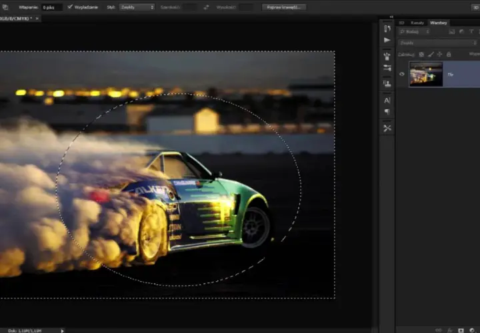Filter layers by pixel layers icon
This screenshot has height=333, width=480.
tap(451, 31)
